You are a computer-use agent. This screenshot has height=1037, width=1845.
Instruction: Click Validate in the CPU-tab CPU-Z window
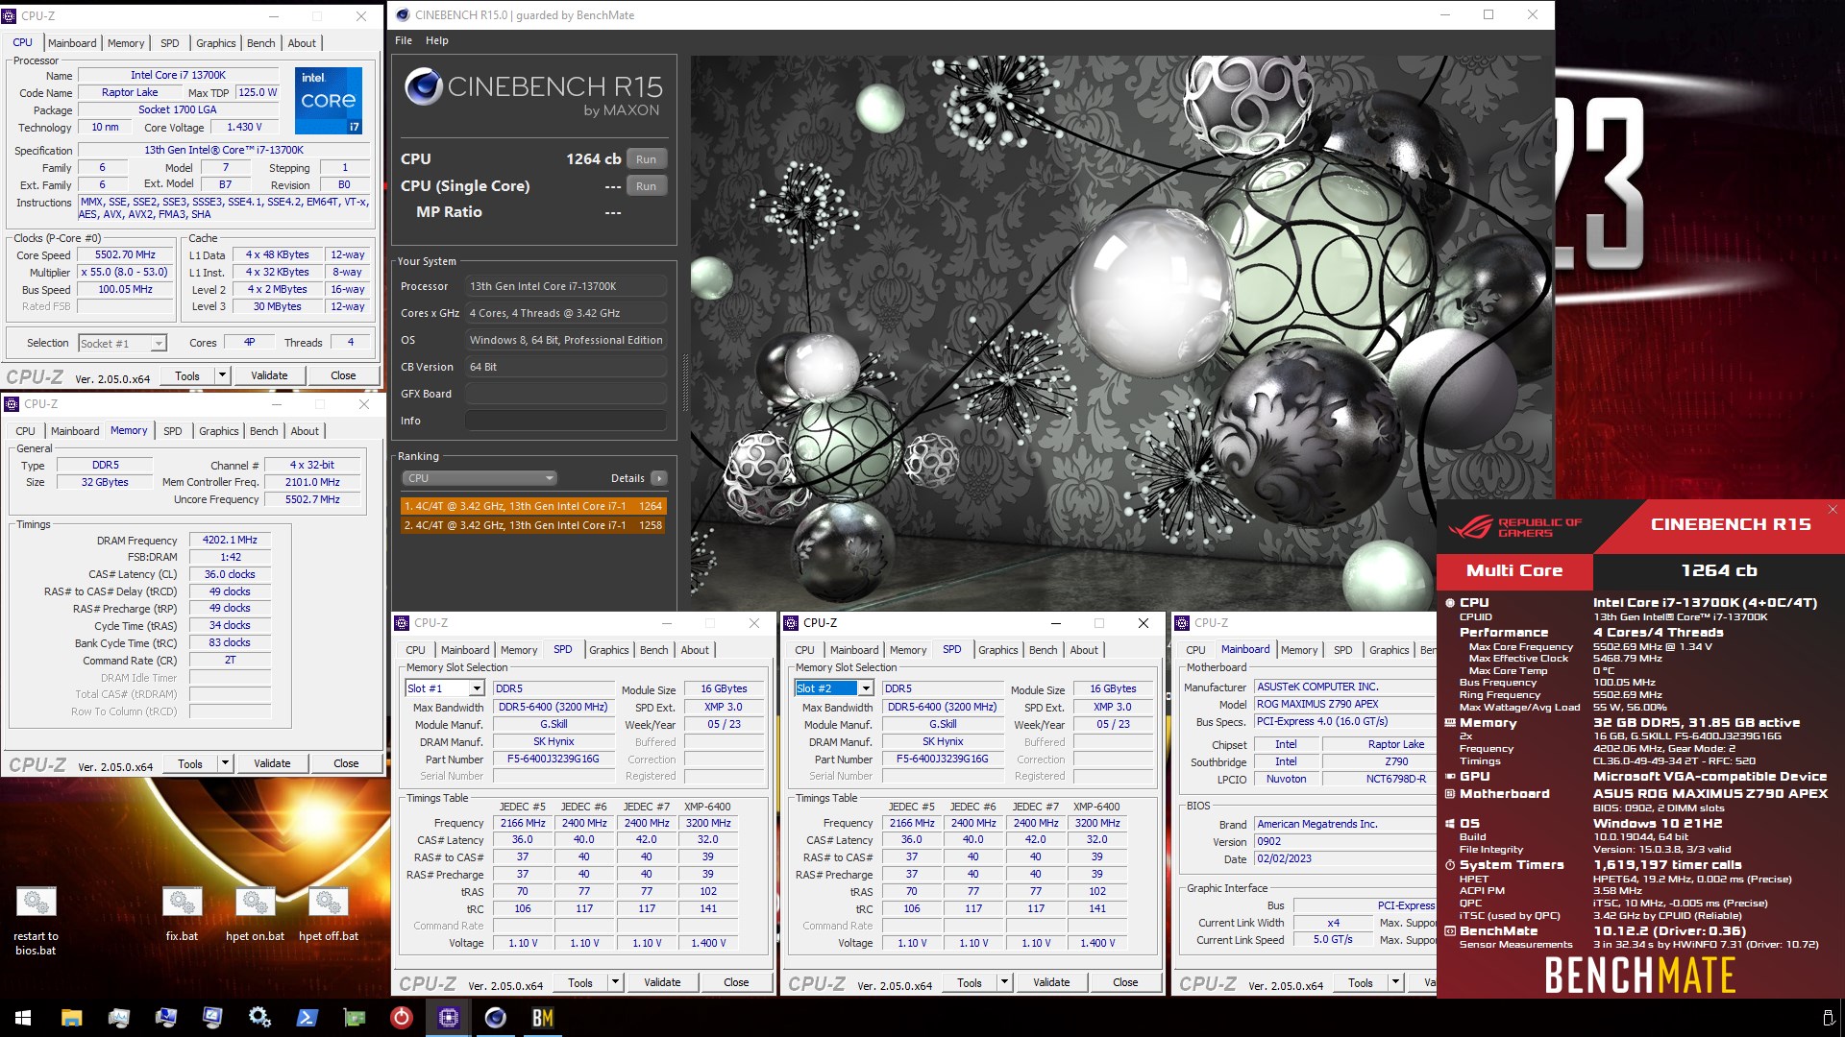269,375
